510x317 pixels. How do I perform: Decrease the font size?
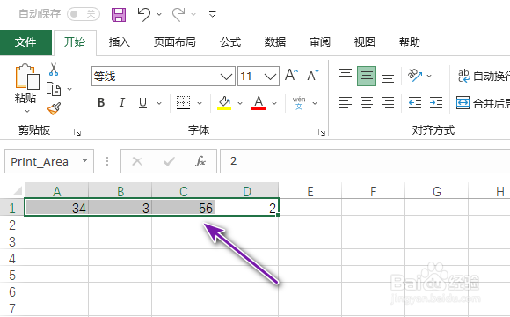(313, 75)
